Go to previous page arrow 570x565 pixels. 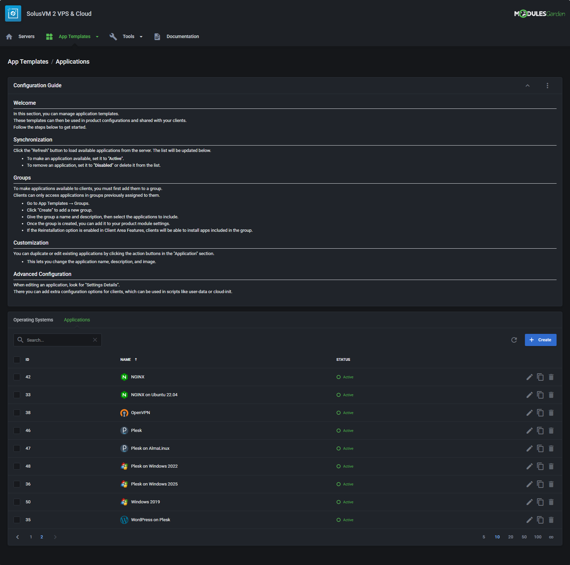18,537
